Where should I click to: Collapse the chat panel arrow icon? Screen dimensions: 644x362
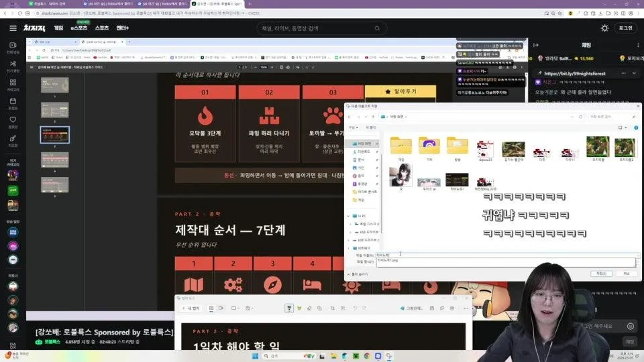click(536, 45)
